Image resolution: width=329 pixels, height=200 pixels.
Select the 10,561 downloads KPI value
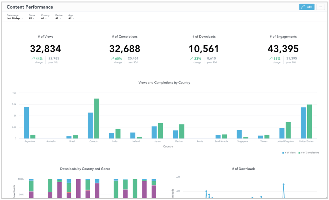204,49
